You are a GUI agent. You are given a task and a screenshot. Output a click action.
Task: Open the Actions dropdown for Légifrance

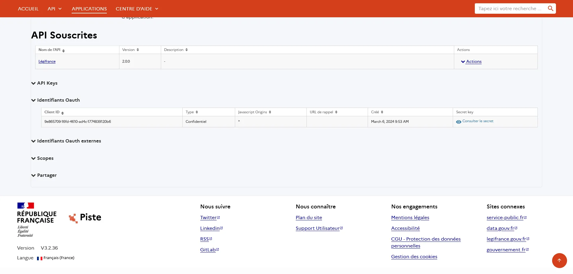tap(471, 62)
